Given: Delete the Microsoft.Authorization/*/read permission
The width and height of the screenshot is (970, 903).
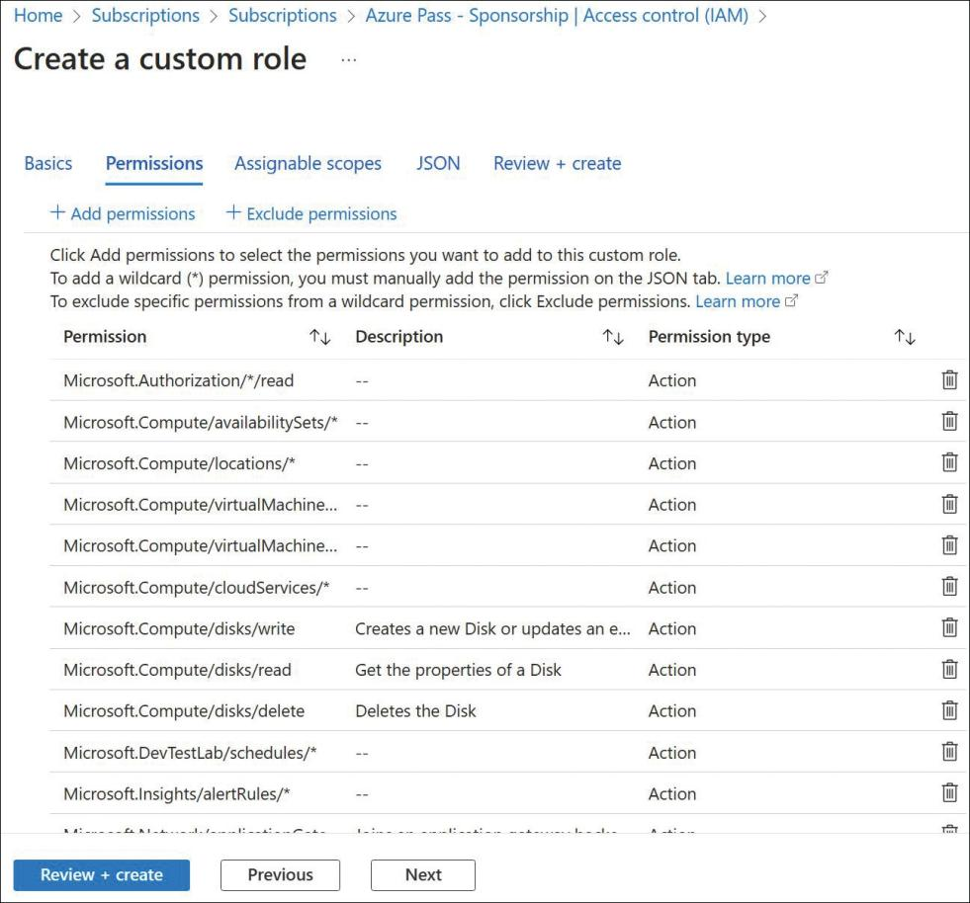Looking at the screenshot, I should [949, 379].
